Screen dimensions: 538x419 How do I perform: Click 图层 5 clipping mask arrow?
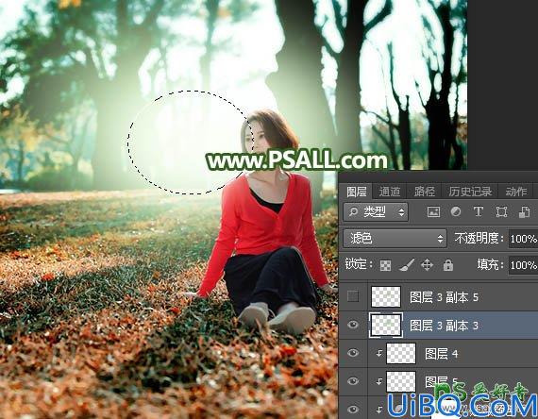point(378,381)
